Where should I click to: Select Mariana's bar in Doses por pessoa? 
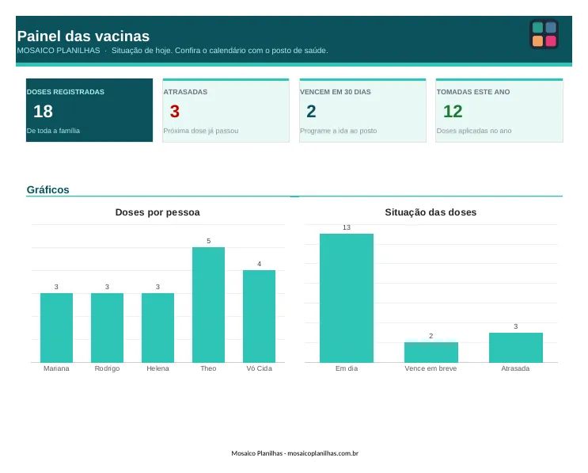pos(57,328)
